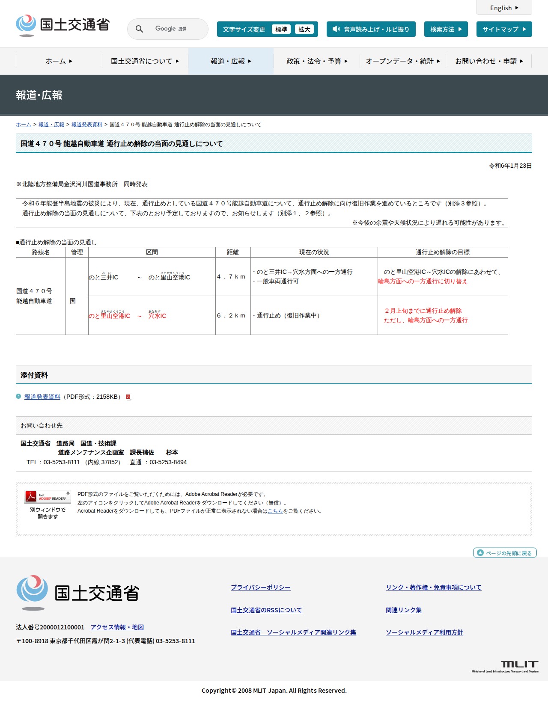Open 国土交通省のRSSについて
Viewport: 548px width, 703px height.
(x=266, y=610)
